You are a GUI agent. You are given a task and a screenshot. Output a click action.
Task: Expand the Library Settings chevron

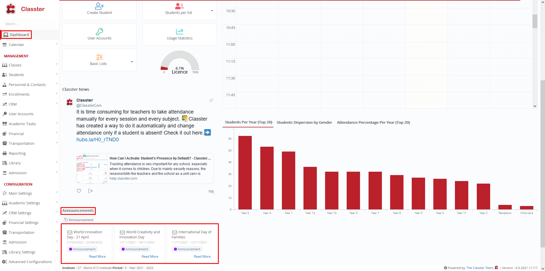click(x=57, y=251)
